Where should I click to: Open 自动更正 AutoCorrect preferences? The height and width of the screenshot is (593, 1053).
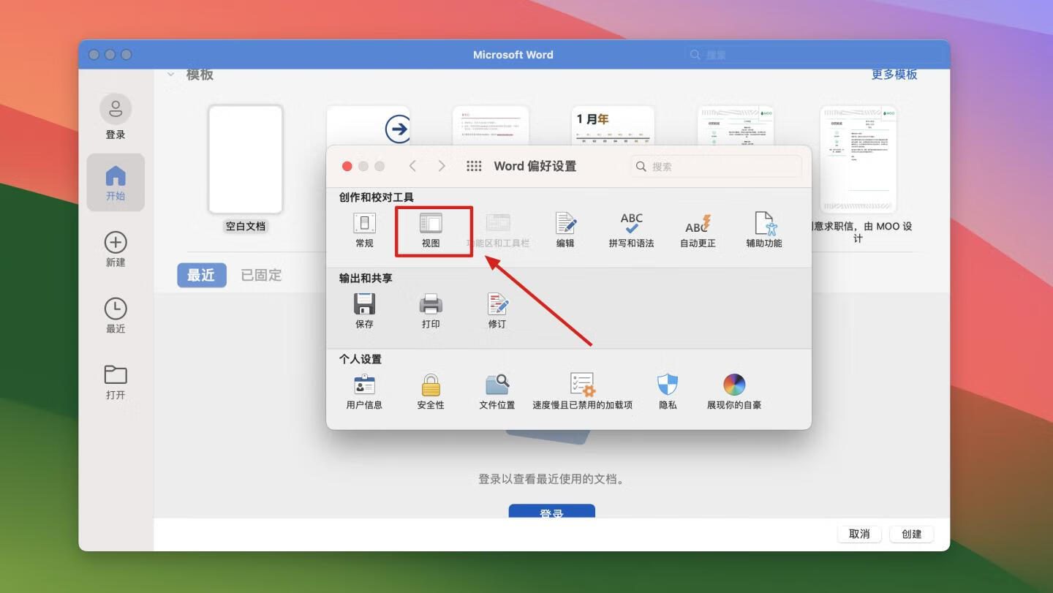click(x=698, y=224)
